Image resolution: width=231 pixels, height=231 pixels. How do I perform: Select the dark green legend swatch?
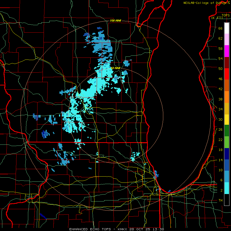[227, 131]
